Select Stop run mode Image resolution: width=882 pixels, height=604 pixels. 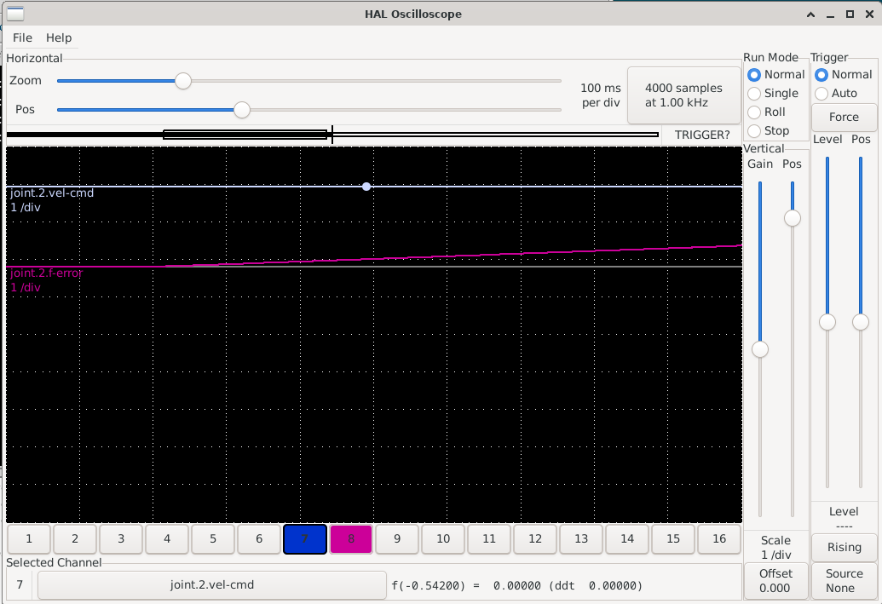755,131
